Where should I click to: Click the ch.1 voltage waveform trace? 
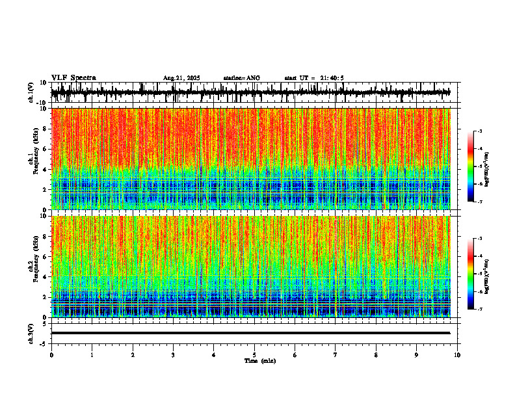[x=250, y=92]
